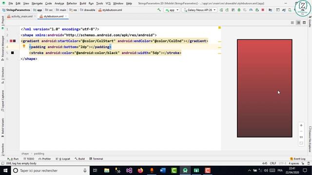Screen dimensions: 312x175
Task: Click the Attach Debugger icon
Action: pos(257,10)
